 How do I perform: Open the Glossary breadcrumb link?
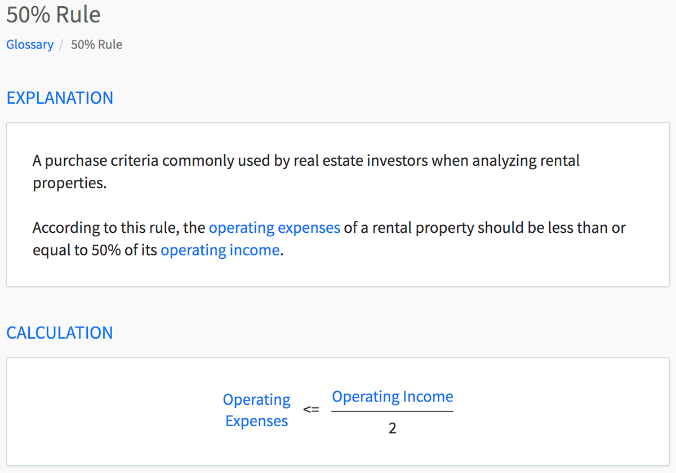(x=30, y=45)
